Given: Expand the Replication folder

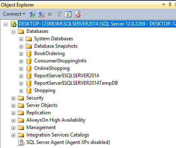Looking at the screenshot, I should pyautogui.click(x=13, y=113).
